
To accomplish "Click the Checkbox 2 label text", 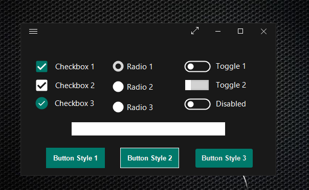I will click(75, 86).
